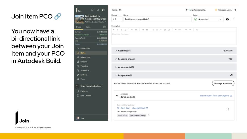This screenshot has height=139, width=247.
Task: Click Accepted Changes row in cost summary
Action: (x=91, y=35)
